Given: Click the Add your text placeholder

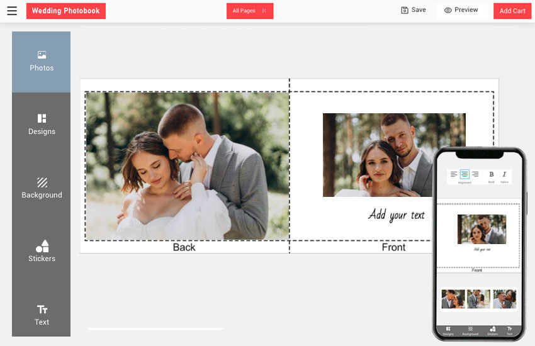Looking at the screenshot, I should point(396,215).
